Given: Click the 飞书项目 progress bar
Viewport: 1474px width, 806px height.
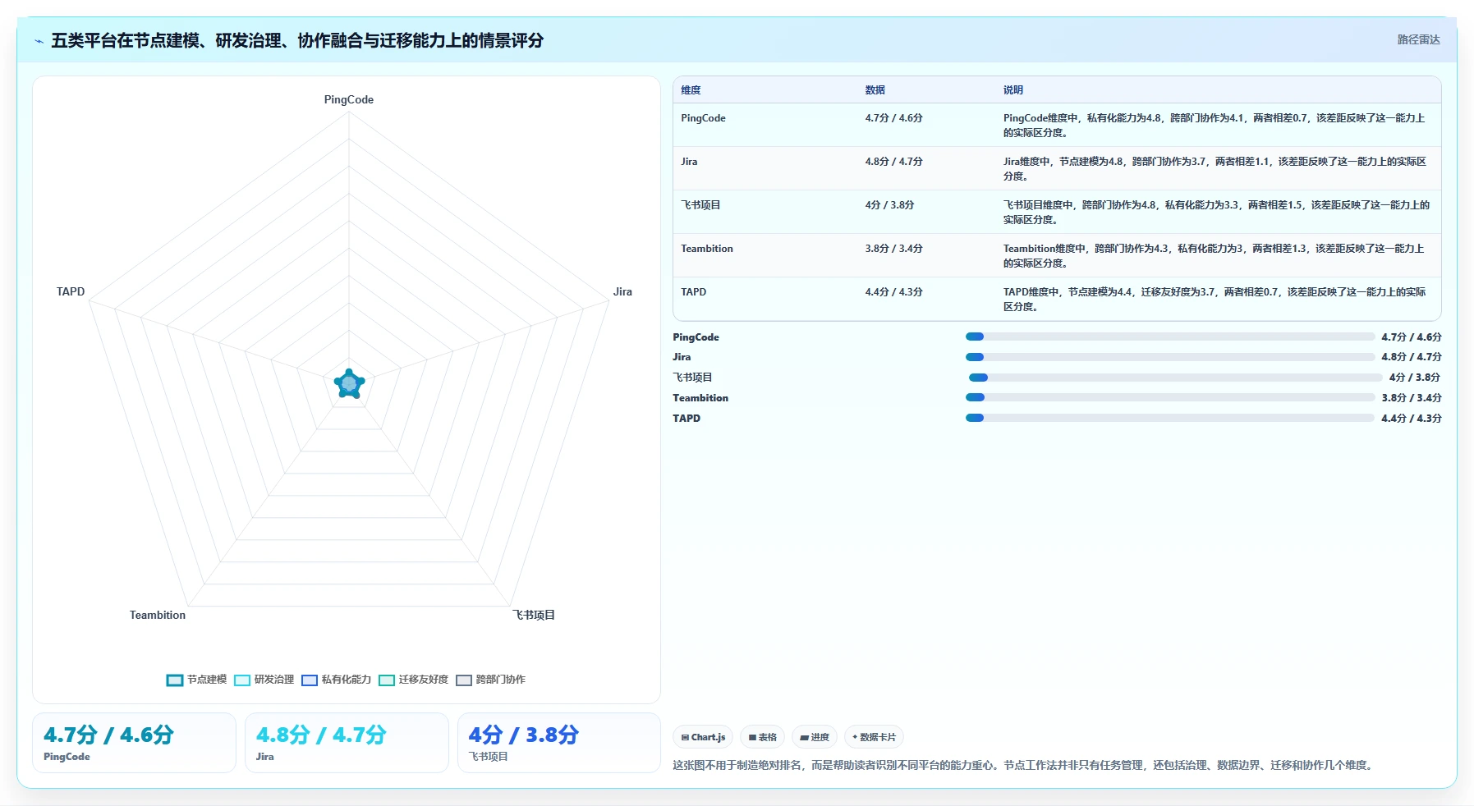Looking at the screenshot, I should pyautogui.click(x=1175, y=378).
